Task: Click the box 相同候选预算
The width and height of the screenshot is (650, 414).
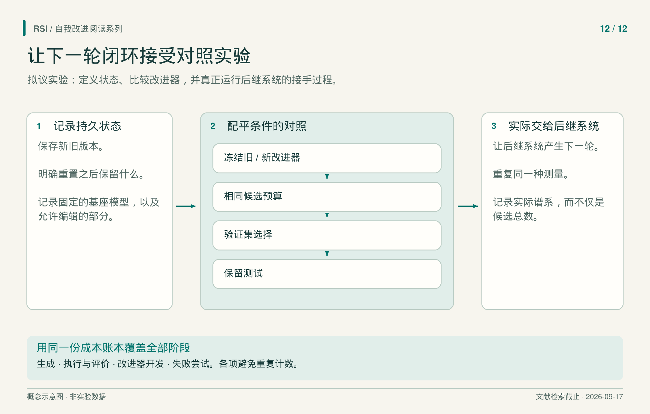Action: click(327, 197)
